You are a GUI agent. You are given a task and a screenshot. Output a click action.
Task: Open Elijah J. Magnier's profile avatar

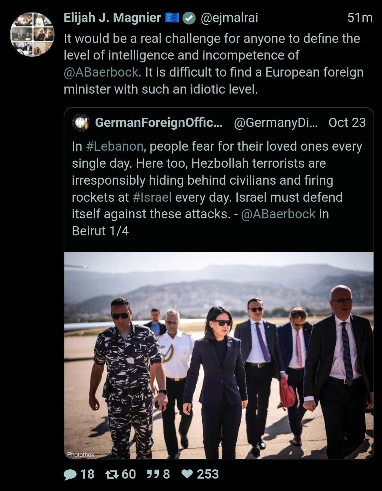coord(32,34)
